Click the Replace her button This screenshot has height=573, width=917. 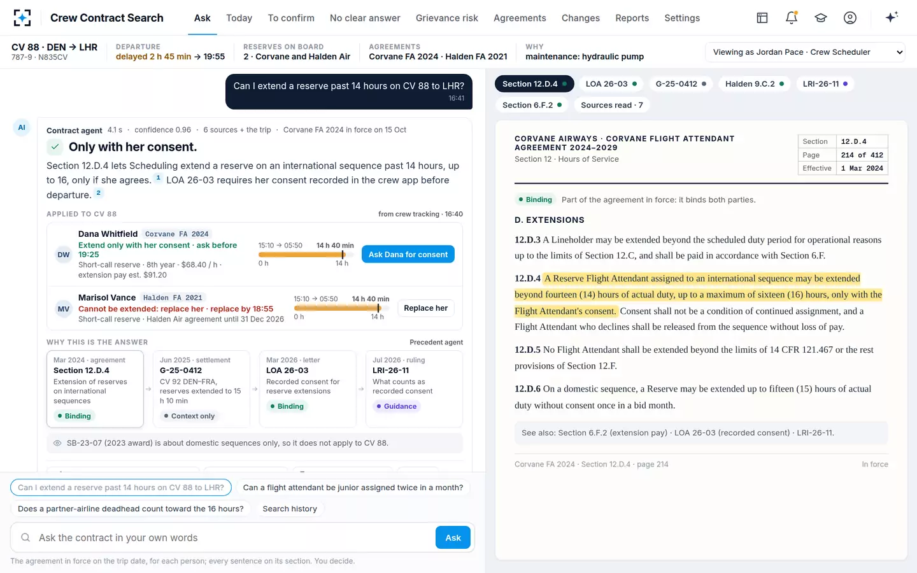pyautogui.click(x=426, y=308)
